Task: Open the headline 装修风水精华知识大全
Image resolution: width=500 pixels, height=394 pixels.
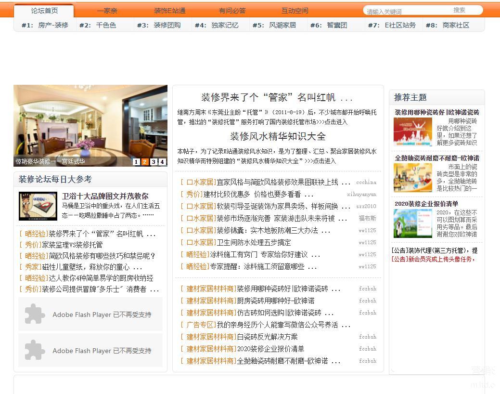Action: (x=278, y=136)
